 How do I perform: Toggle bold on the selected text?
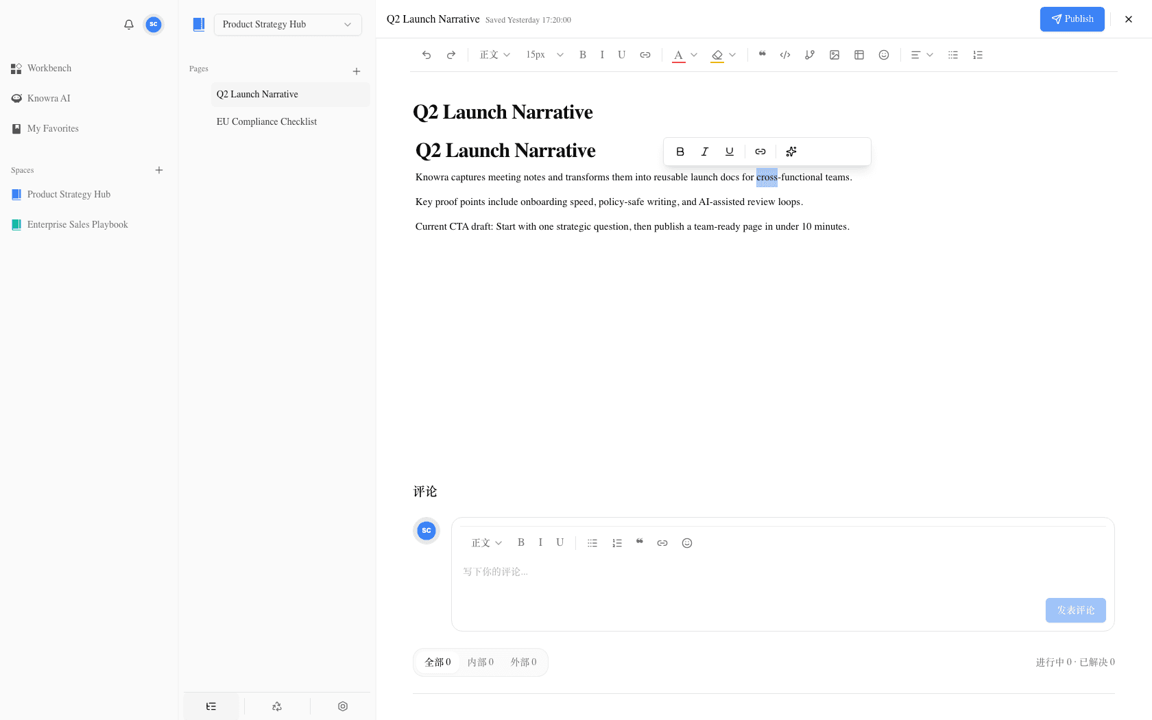coord(680,152)
